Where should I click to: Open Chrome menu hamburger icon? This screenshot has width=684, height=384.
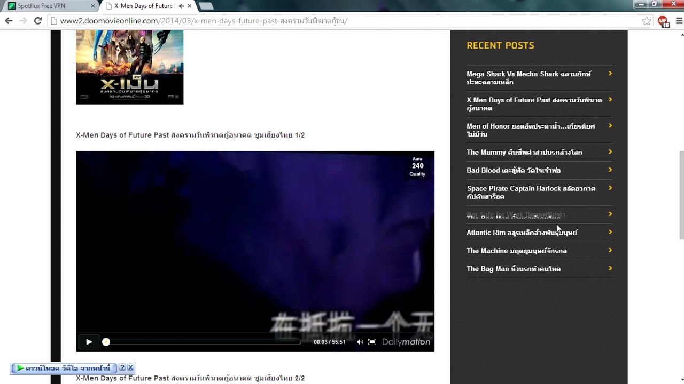[x=679, y=21]
